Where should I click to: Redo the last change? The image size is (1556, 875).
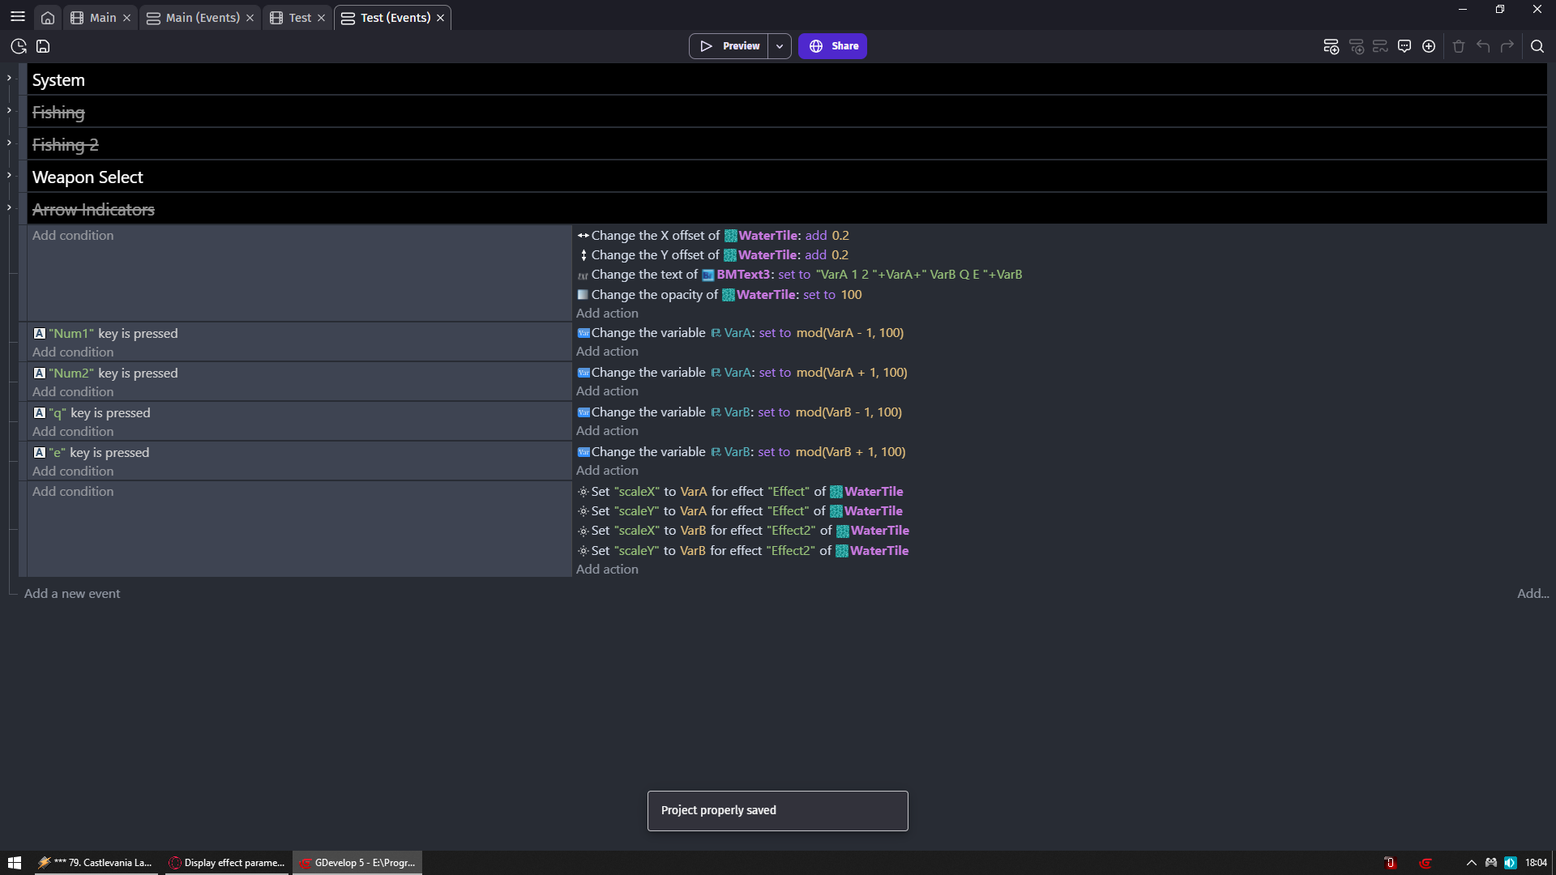click(1508, 46)
